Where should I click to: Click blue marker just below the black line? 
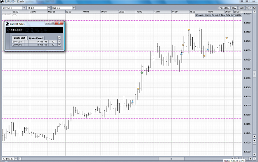[133, 101]
